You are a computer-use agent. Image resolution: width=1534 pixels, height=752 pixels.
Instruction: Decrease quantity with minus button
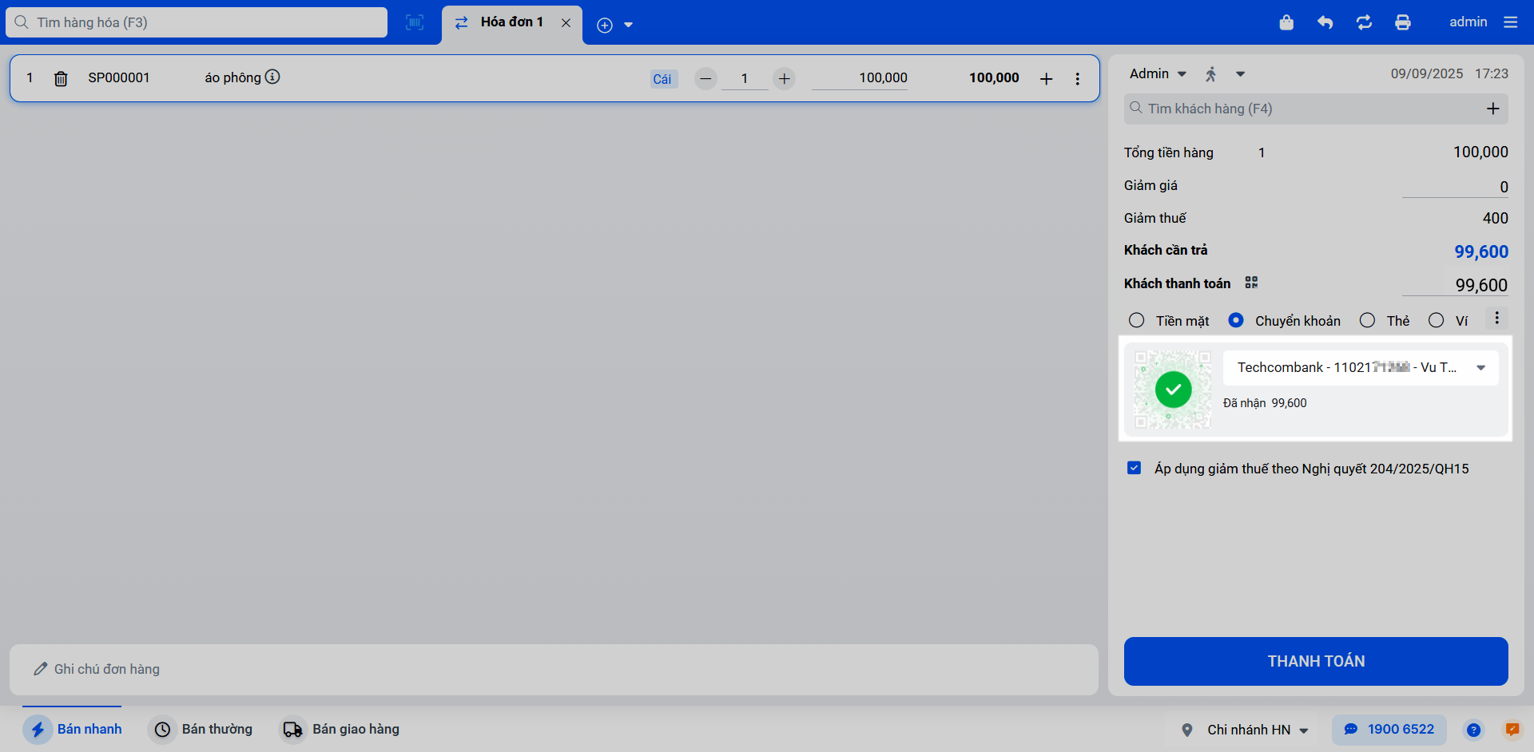point(705,78)
